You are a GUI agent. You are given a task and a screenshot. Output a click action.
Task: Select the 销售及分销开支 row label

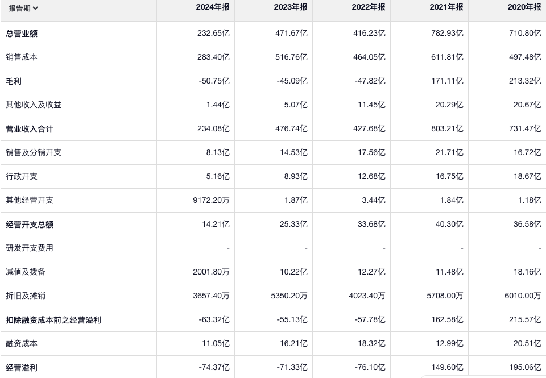[34, 153]
